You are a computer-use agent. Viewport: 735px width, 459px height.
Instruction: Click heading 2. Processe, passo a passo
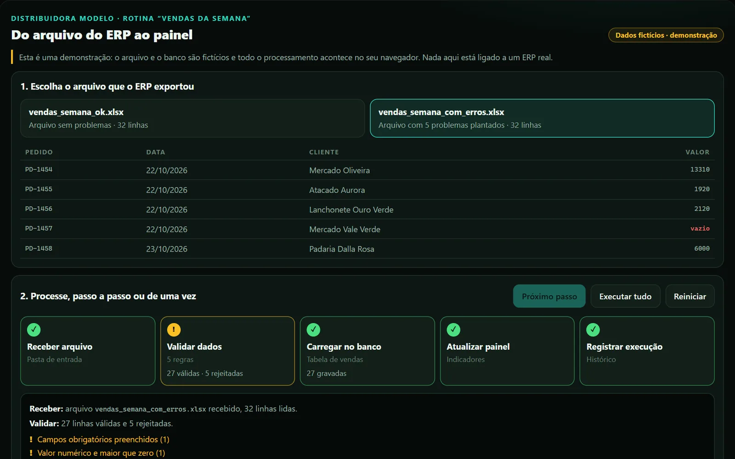pyautogui.click(x=108, y=296)
